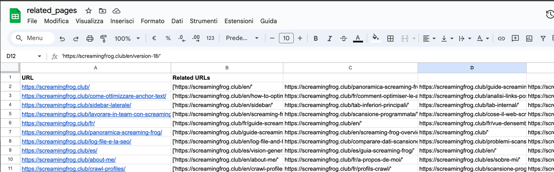The image size is (554, 172).
Task: Toggle italic formatting
Action: tap(329, 38)
